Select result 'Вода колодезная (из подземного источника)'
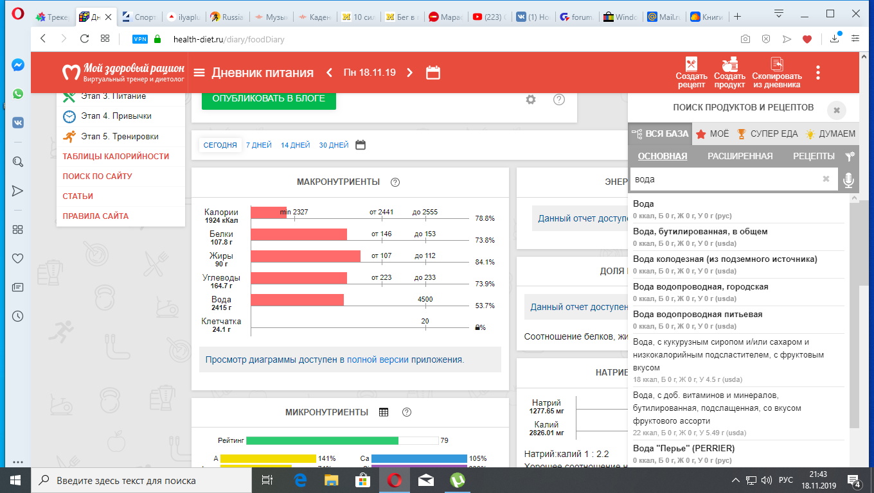 coord(738,264)
